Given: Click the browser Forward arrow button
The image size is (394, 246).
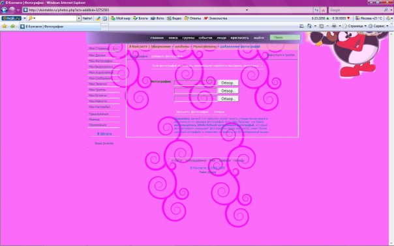Looking at the screenshot, I should click(12, 10).
